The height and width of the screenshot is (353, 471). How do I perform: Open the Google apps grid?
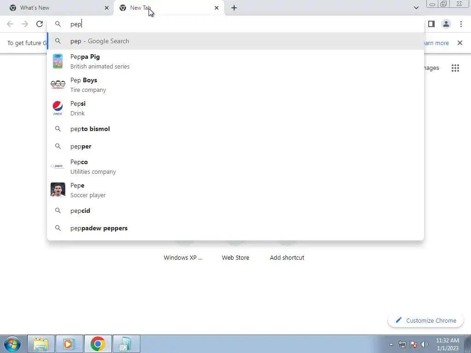pyautogui.click(x=455, y=68)
